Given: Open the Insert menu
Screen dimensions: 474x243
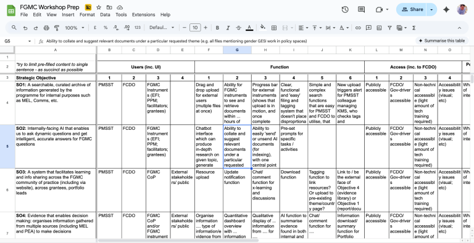Looking at the screenshot, I should point(68,15).
